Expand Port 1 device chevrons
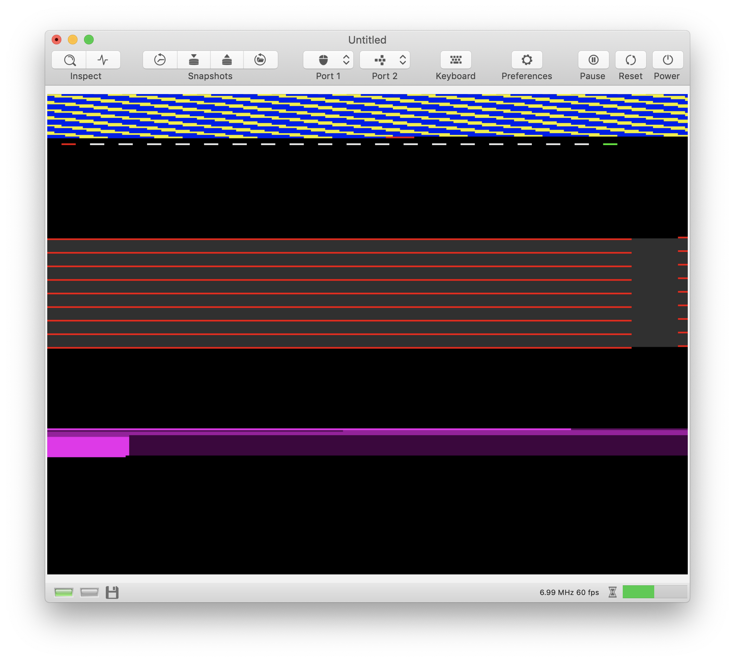The height and width of the screenshot is (662, 735). (x=346, y=60)
